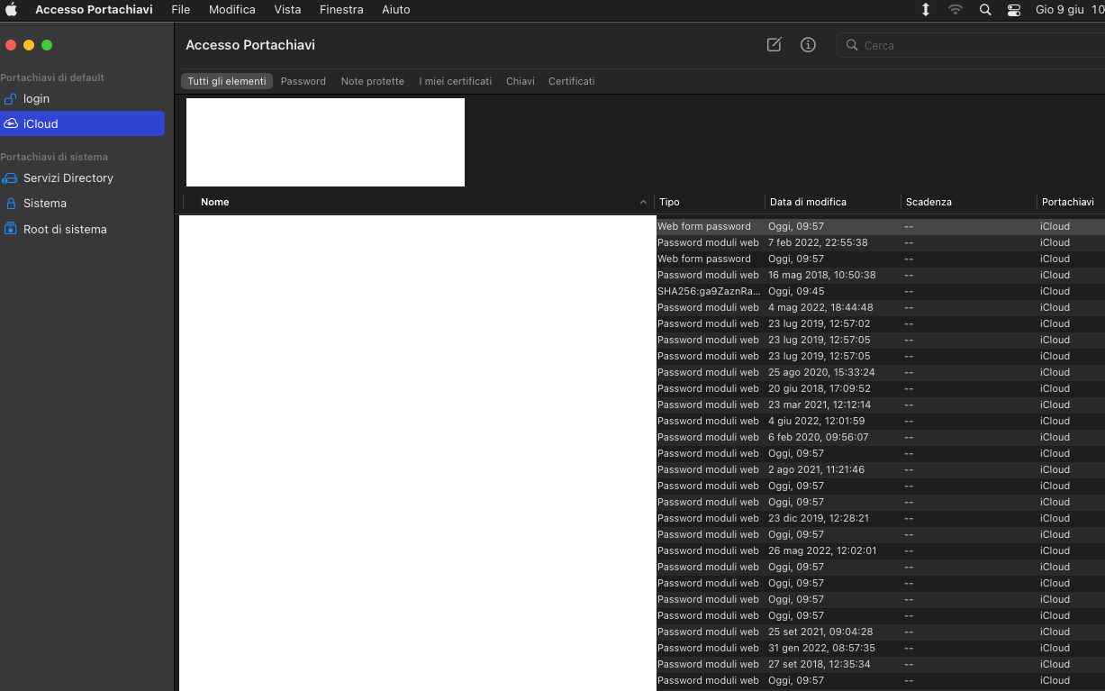The image size is (1105, 691).
Task: Click the Cerca search field
Action: [971, 45]
